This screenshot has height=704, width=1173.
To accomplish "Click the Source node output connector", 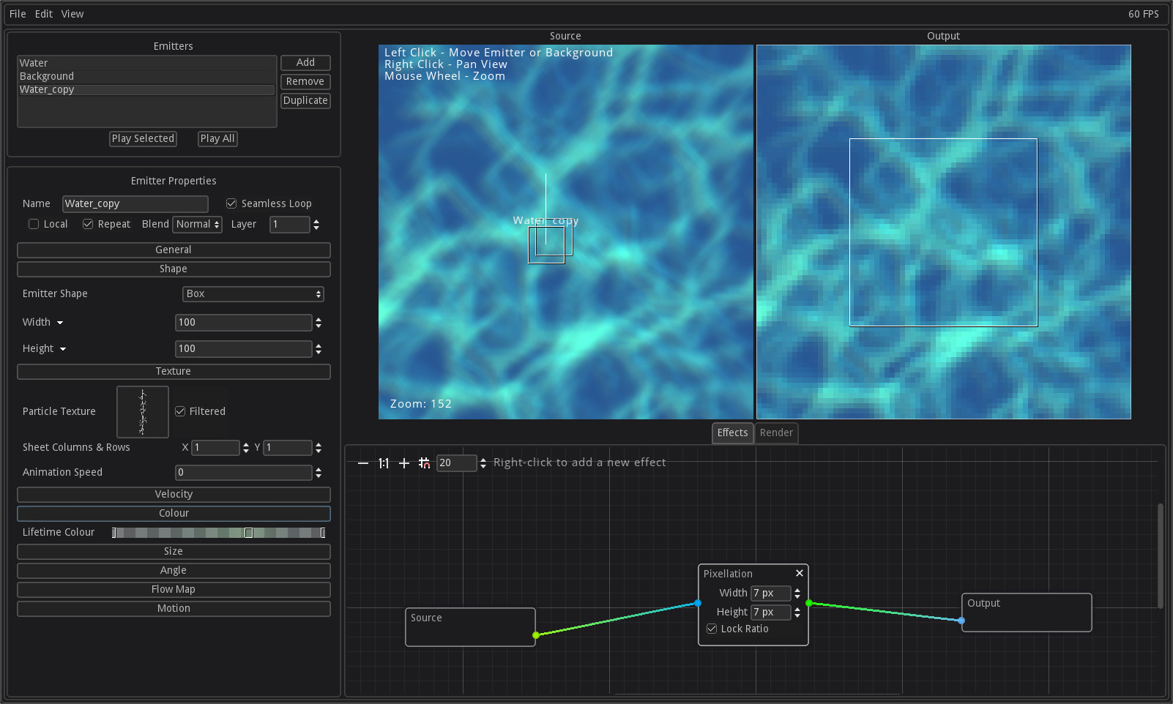I will click(x=536, y=635).
